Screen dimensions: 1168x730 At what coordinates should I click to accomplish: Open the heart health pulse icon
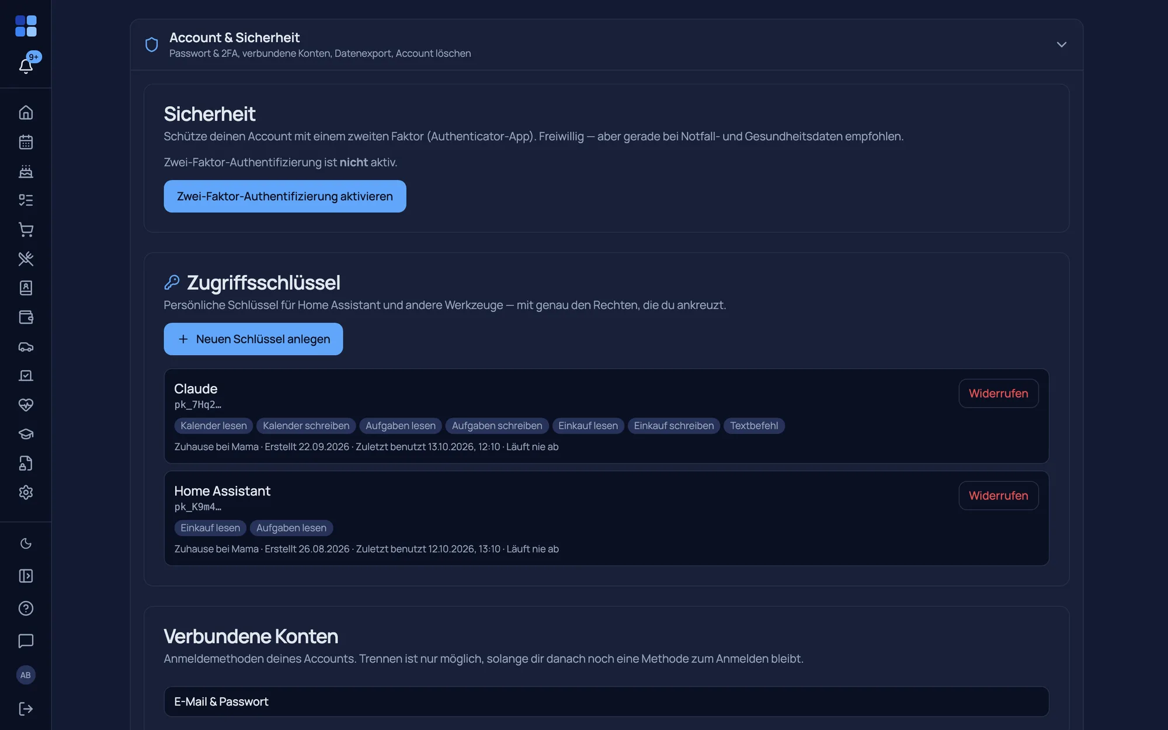pyautogui.click(x=26, y=405)
